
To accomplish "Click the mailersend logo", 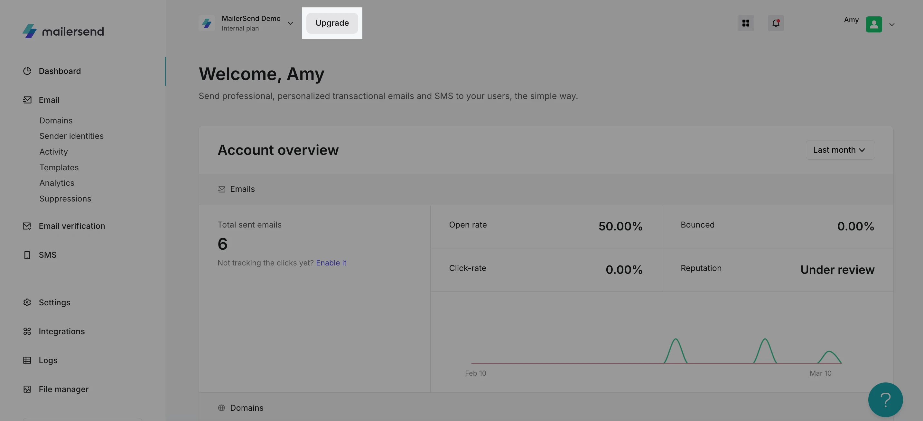I will (63, 31).
